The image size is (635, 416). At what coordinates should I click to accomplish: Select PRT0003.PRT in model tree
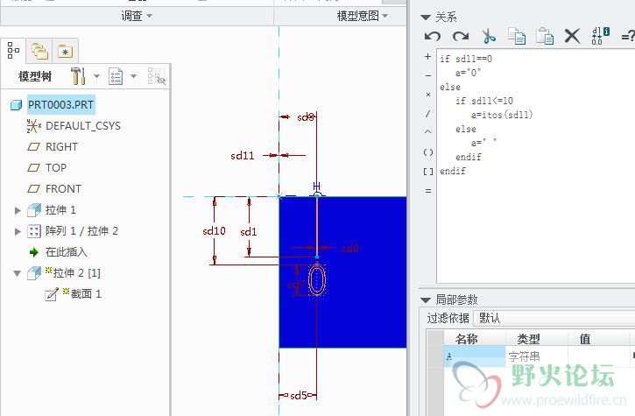click(60, 104)
